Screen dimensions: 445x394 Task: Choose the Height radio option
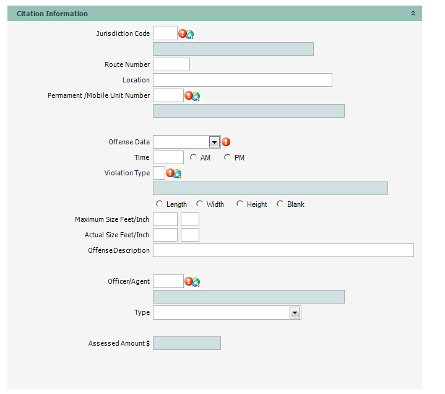[240, 204]
